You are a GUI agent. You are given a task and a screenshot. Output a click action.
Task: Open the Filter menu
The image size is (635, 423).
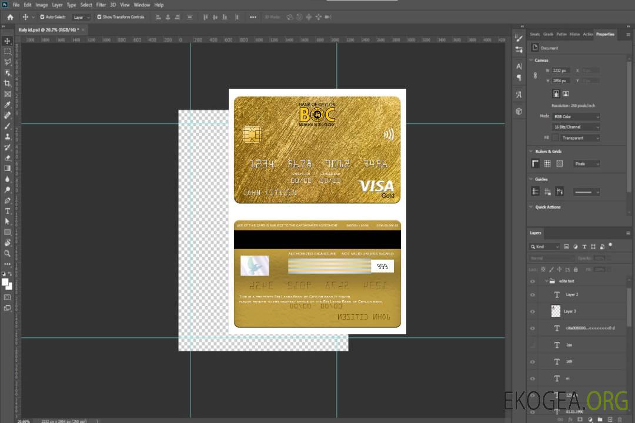101,5
